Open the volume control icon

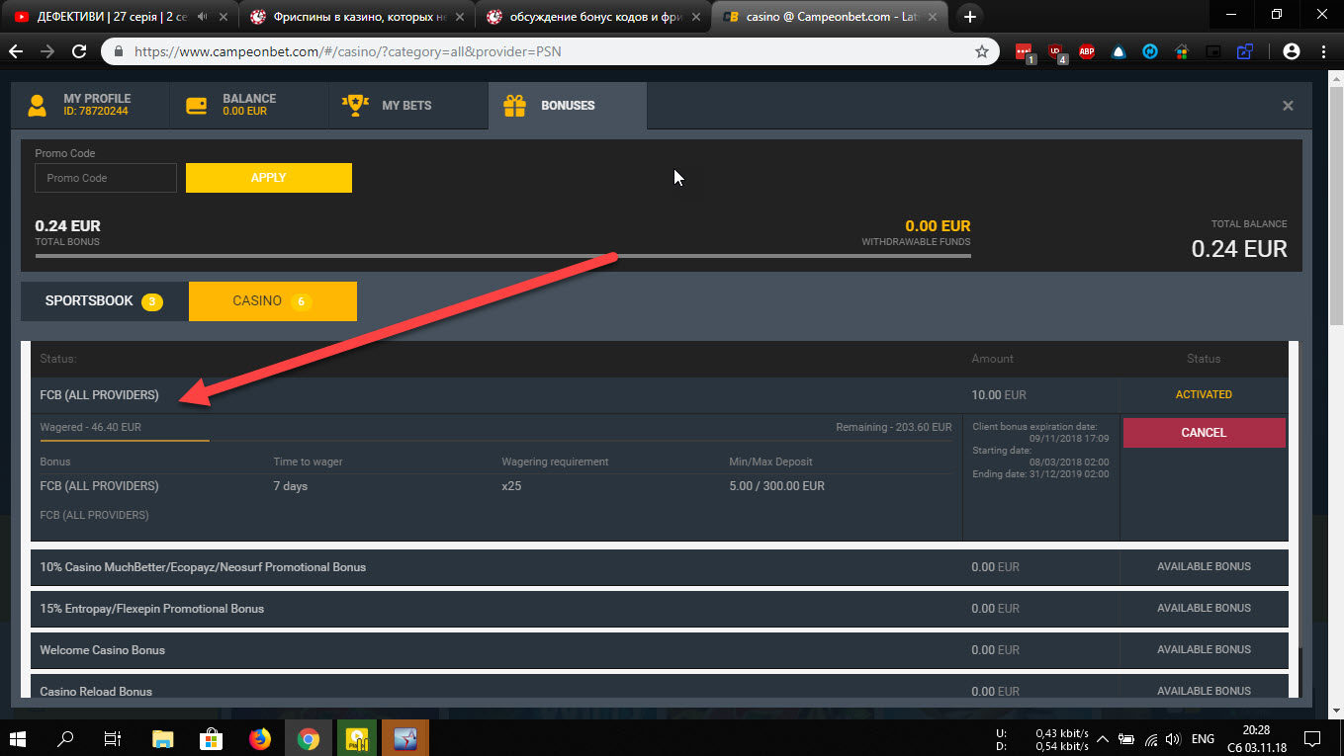pos(1173,738)
